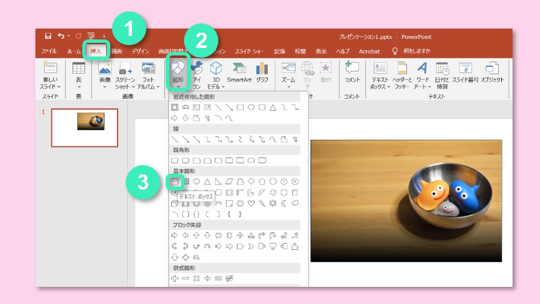Select the diamond shape in 基本図形

click(x=251, y=182)
